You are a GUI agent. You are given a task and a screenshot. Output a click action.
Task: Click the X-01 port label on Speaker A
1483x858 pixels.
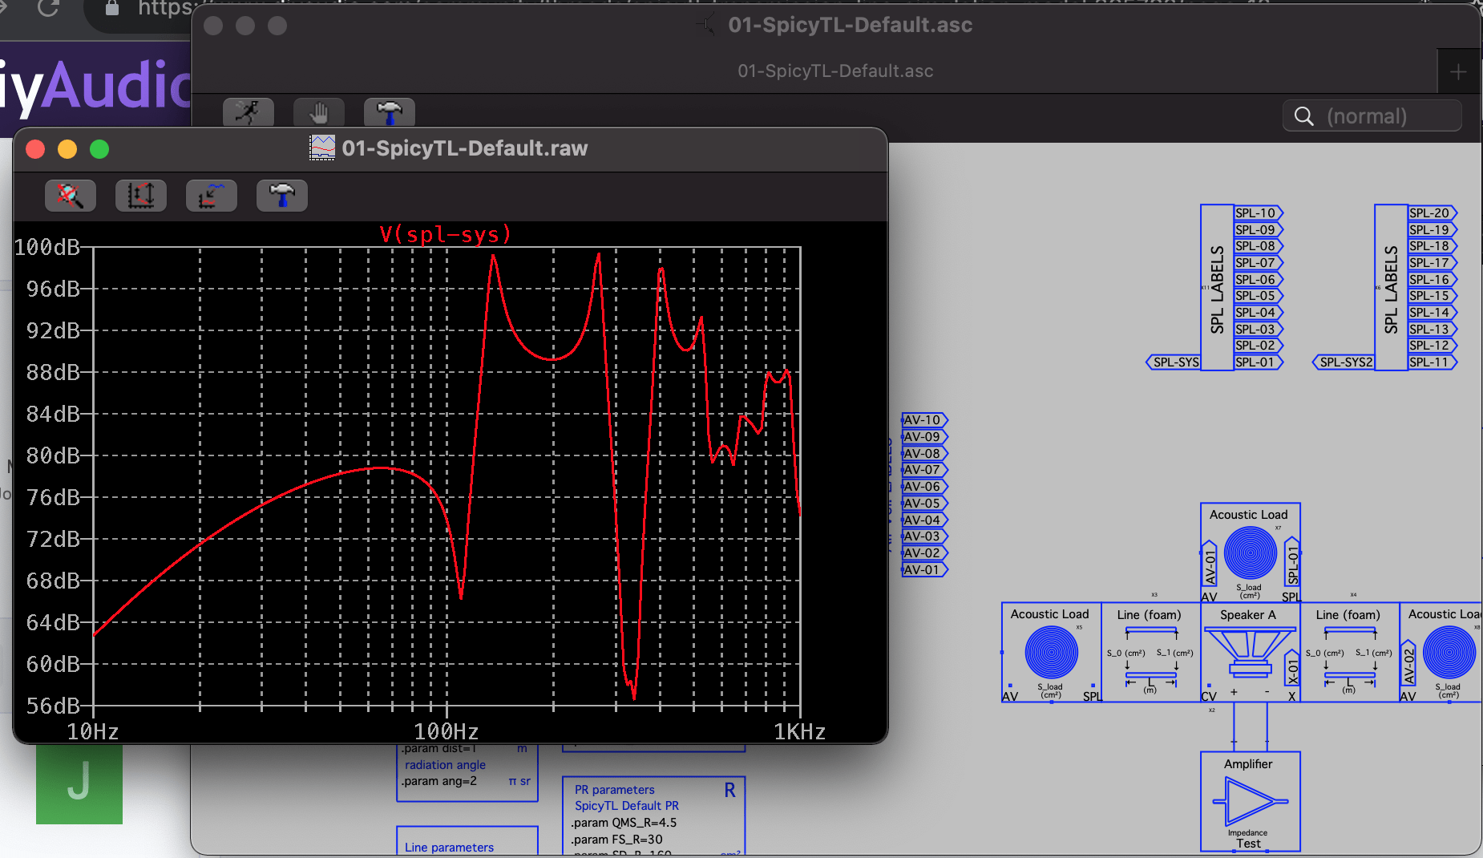click(x=1292, y=668)
